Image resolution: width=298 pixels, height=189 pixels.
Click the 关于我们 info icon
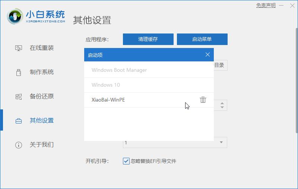point(18,145)
